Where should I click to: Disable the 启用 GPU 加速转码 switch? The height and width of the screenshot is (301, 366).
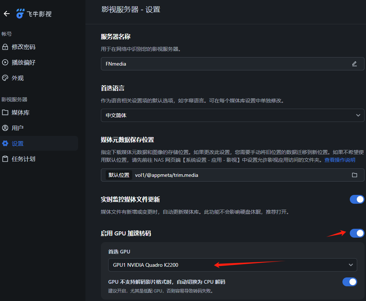(x=357, y=233)
